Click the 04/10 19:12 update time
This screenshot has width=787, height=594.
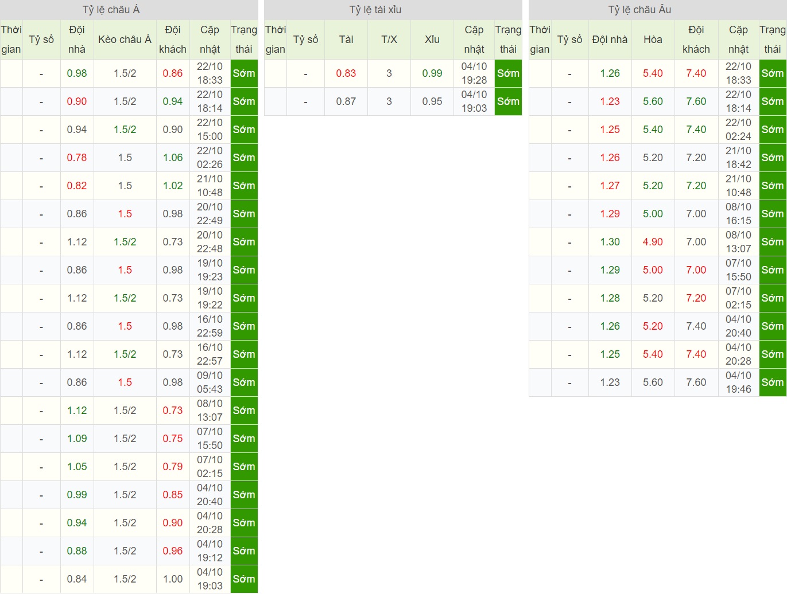pos(210,551)
